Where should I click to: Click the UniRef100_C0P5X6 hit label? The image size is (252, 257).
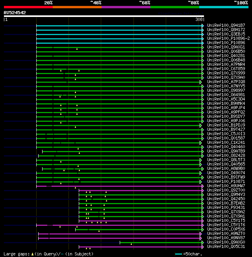pyautogui.click(x=226, y=229)
